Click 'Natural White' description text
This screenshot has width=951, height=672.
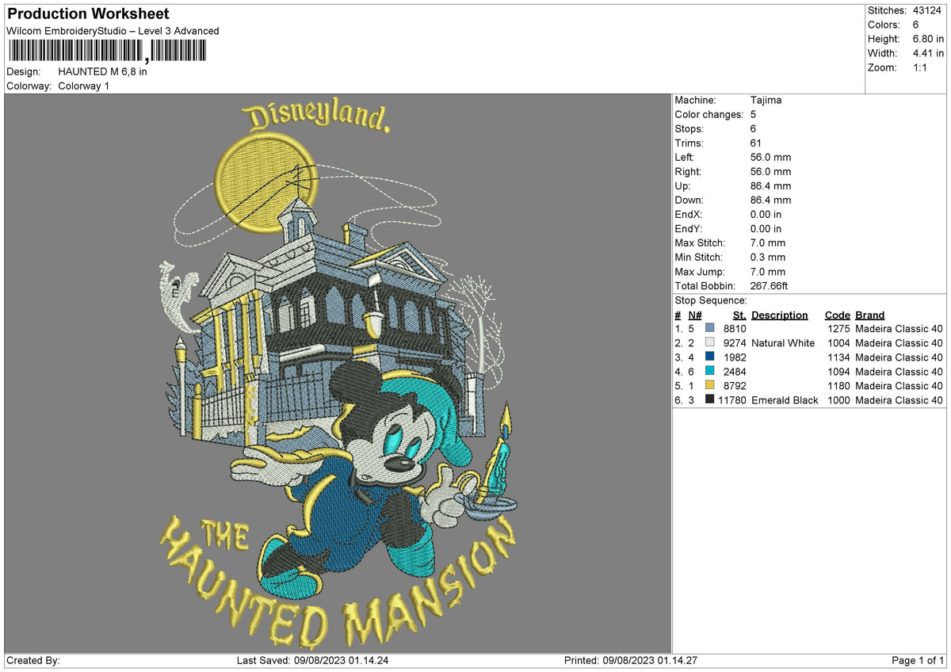[x=783, y=342]
